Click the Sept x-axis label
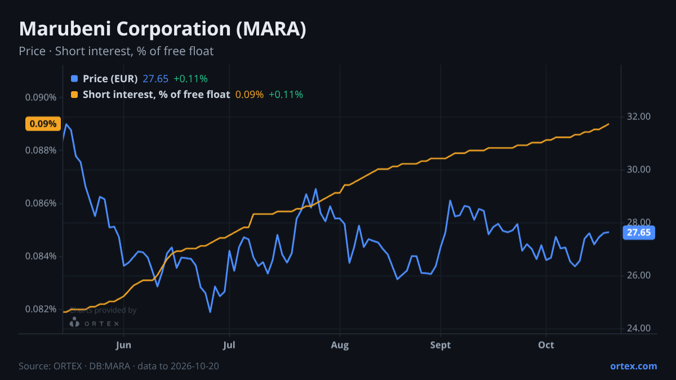 pos(441,345)
